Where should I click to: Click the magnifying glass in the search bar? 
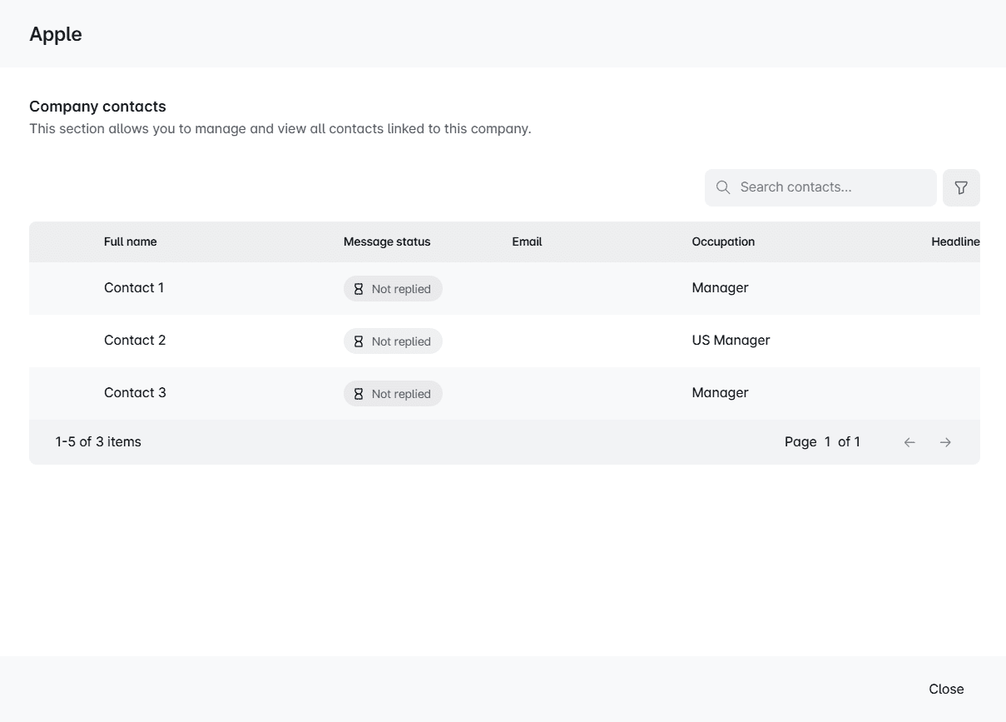[723, 187]
